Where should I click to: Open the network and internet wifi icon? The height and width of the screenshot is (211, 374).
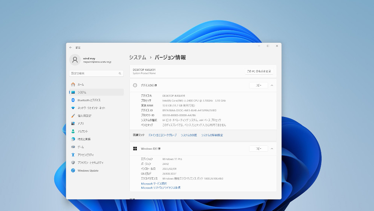click(73, 108)
